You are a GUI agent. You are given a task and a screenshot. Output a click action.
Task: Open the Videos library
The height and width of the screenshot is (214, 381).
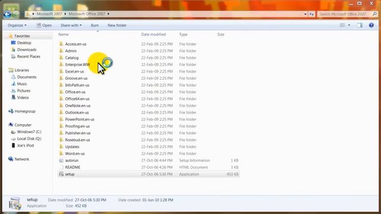point(23,97)
